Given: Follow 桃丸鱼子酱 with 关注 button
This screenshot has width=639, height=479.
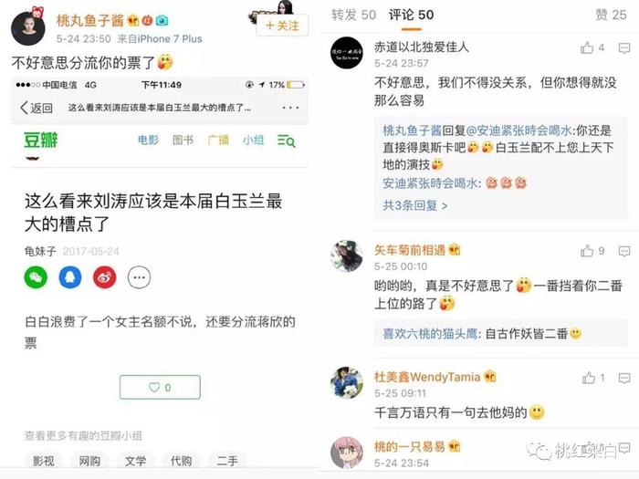Looking at the screenshot, I should 282,26.
